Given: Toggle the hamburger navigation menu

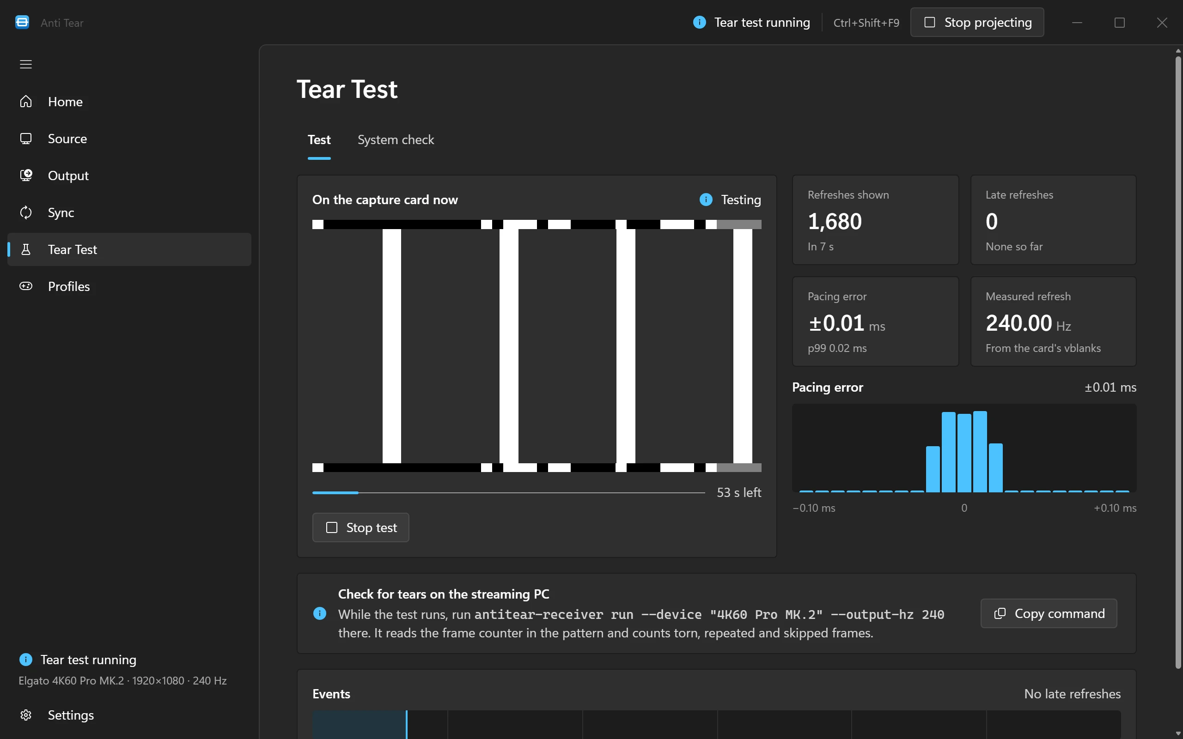Looking at the screenshot, I should click(26, 64).
